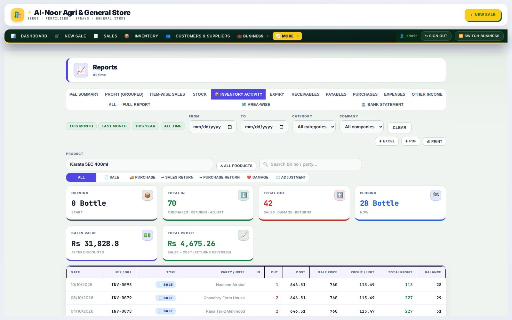Click the Print button

click(x=434, y=141)
